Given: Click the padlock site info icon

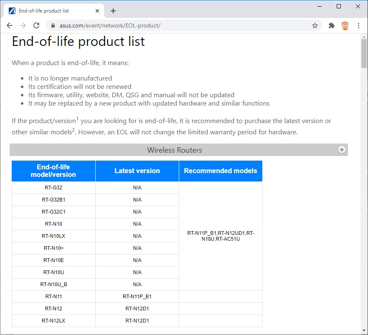Looking at the screenshot, I should 53,25.
